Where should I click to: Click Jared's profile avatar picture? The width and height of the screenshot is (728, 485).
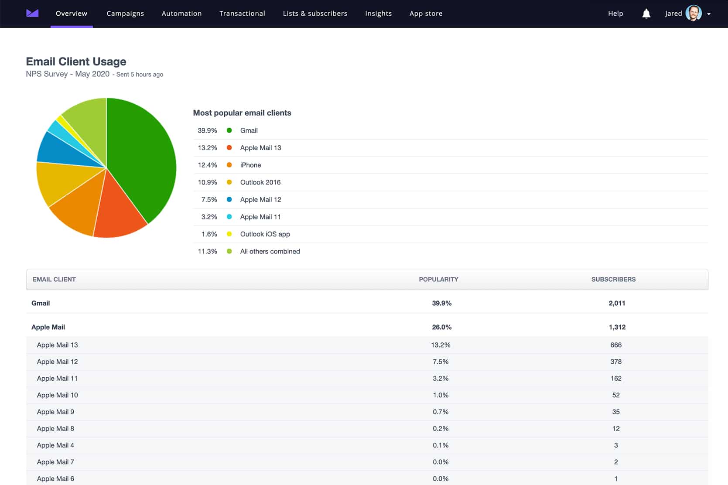pyautogui.click(x=693, y=13)
